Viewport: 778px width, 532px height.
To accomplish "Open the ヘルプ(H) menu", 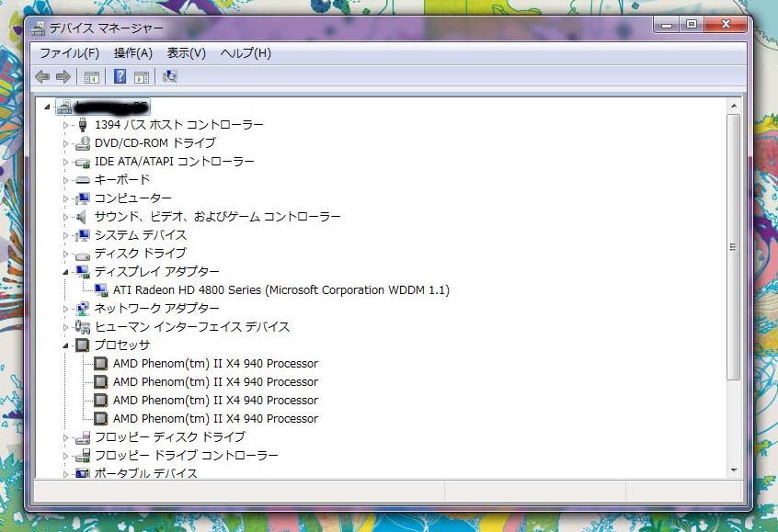I will pyautogui.click(x=246, y=53).
